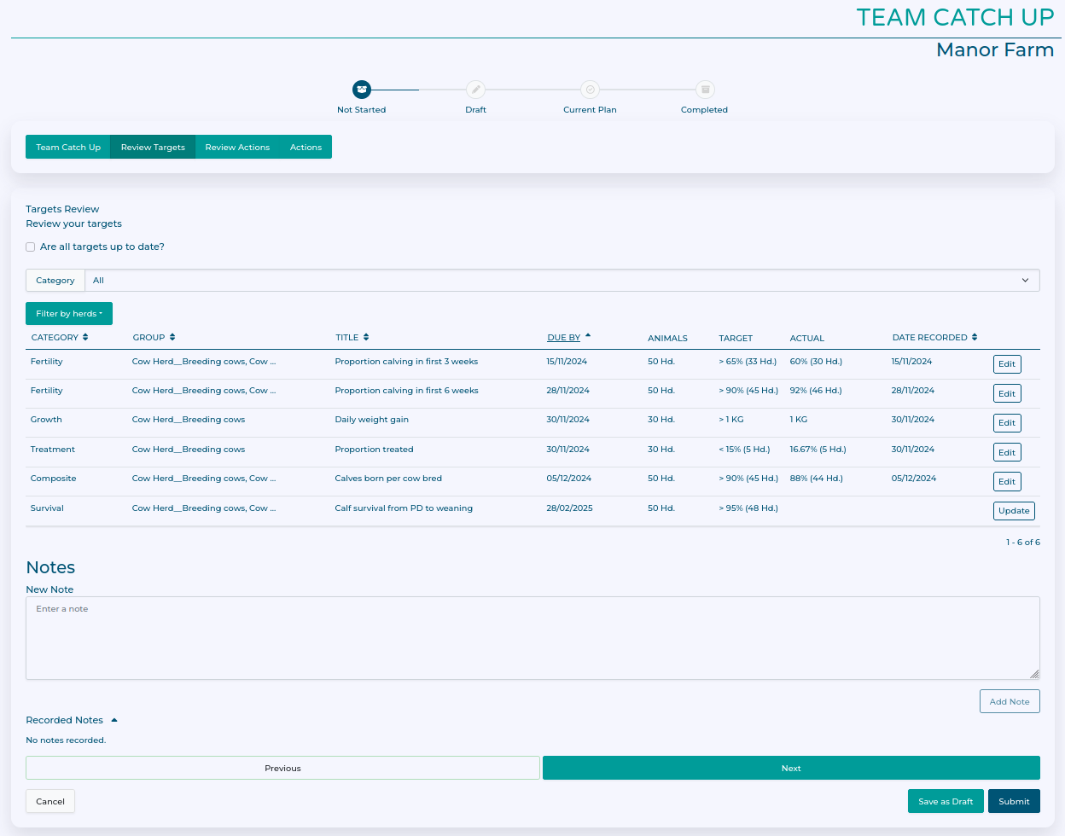Viewport: 1065px width, 836px height.
Task: Edit the Daily weight gain target
Action: [x=1007, y=423]
